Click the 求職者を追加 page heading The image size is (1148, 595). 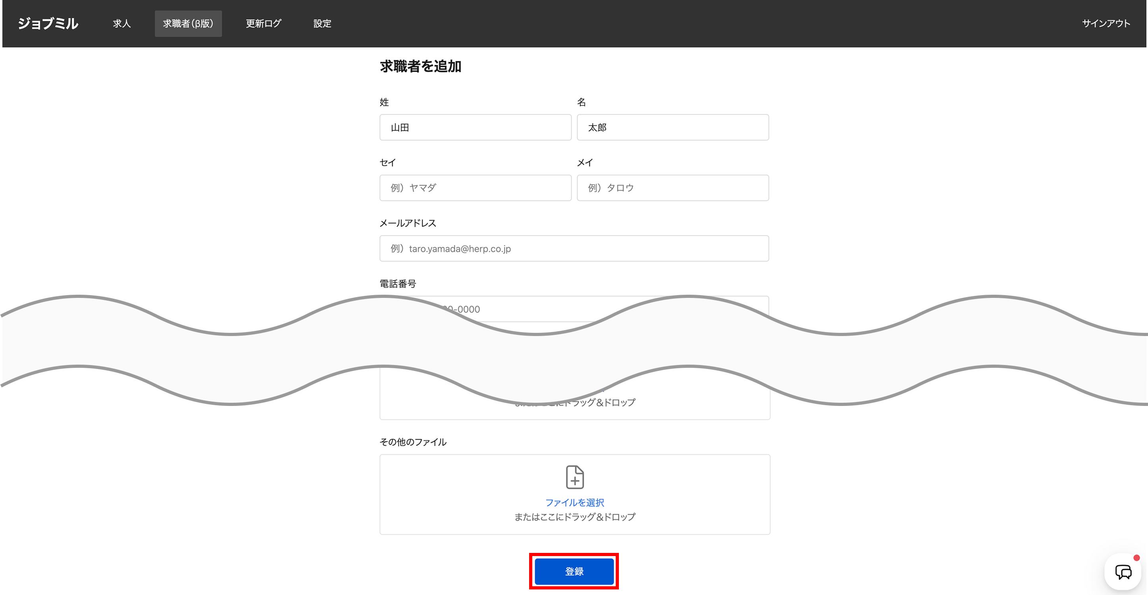(420, 66)
